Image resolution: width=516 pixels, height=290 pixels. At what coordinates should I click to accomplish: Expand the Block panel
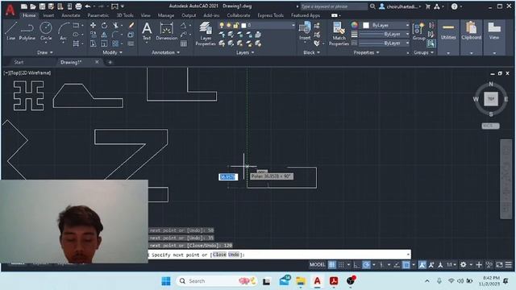tap(312, 52)
